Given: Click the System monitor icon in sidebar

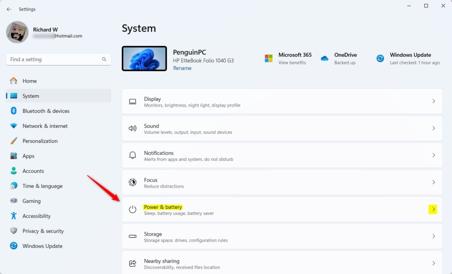Looking at the screenshot, I should click(14, 96).
